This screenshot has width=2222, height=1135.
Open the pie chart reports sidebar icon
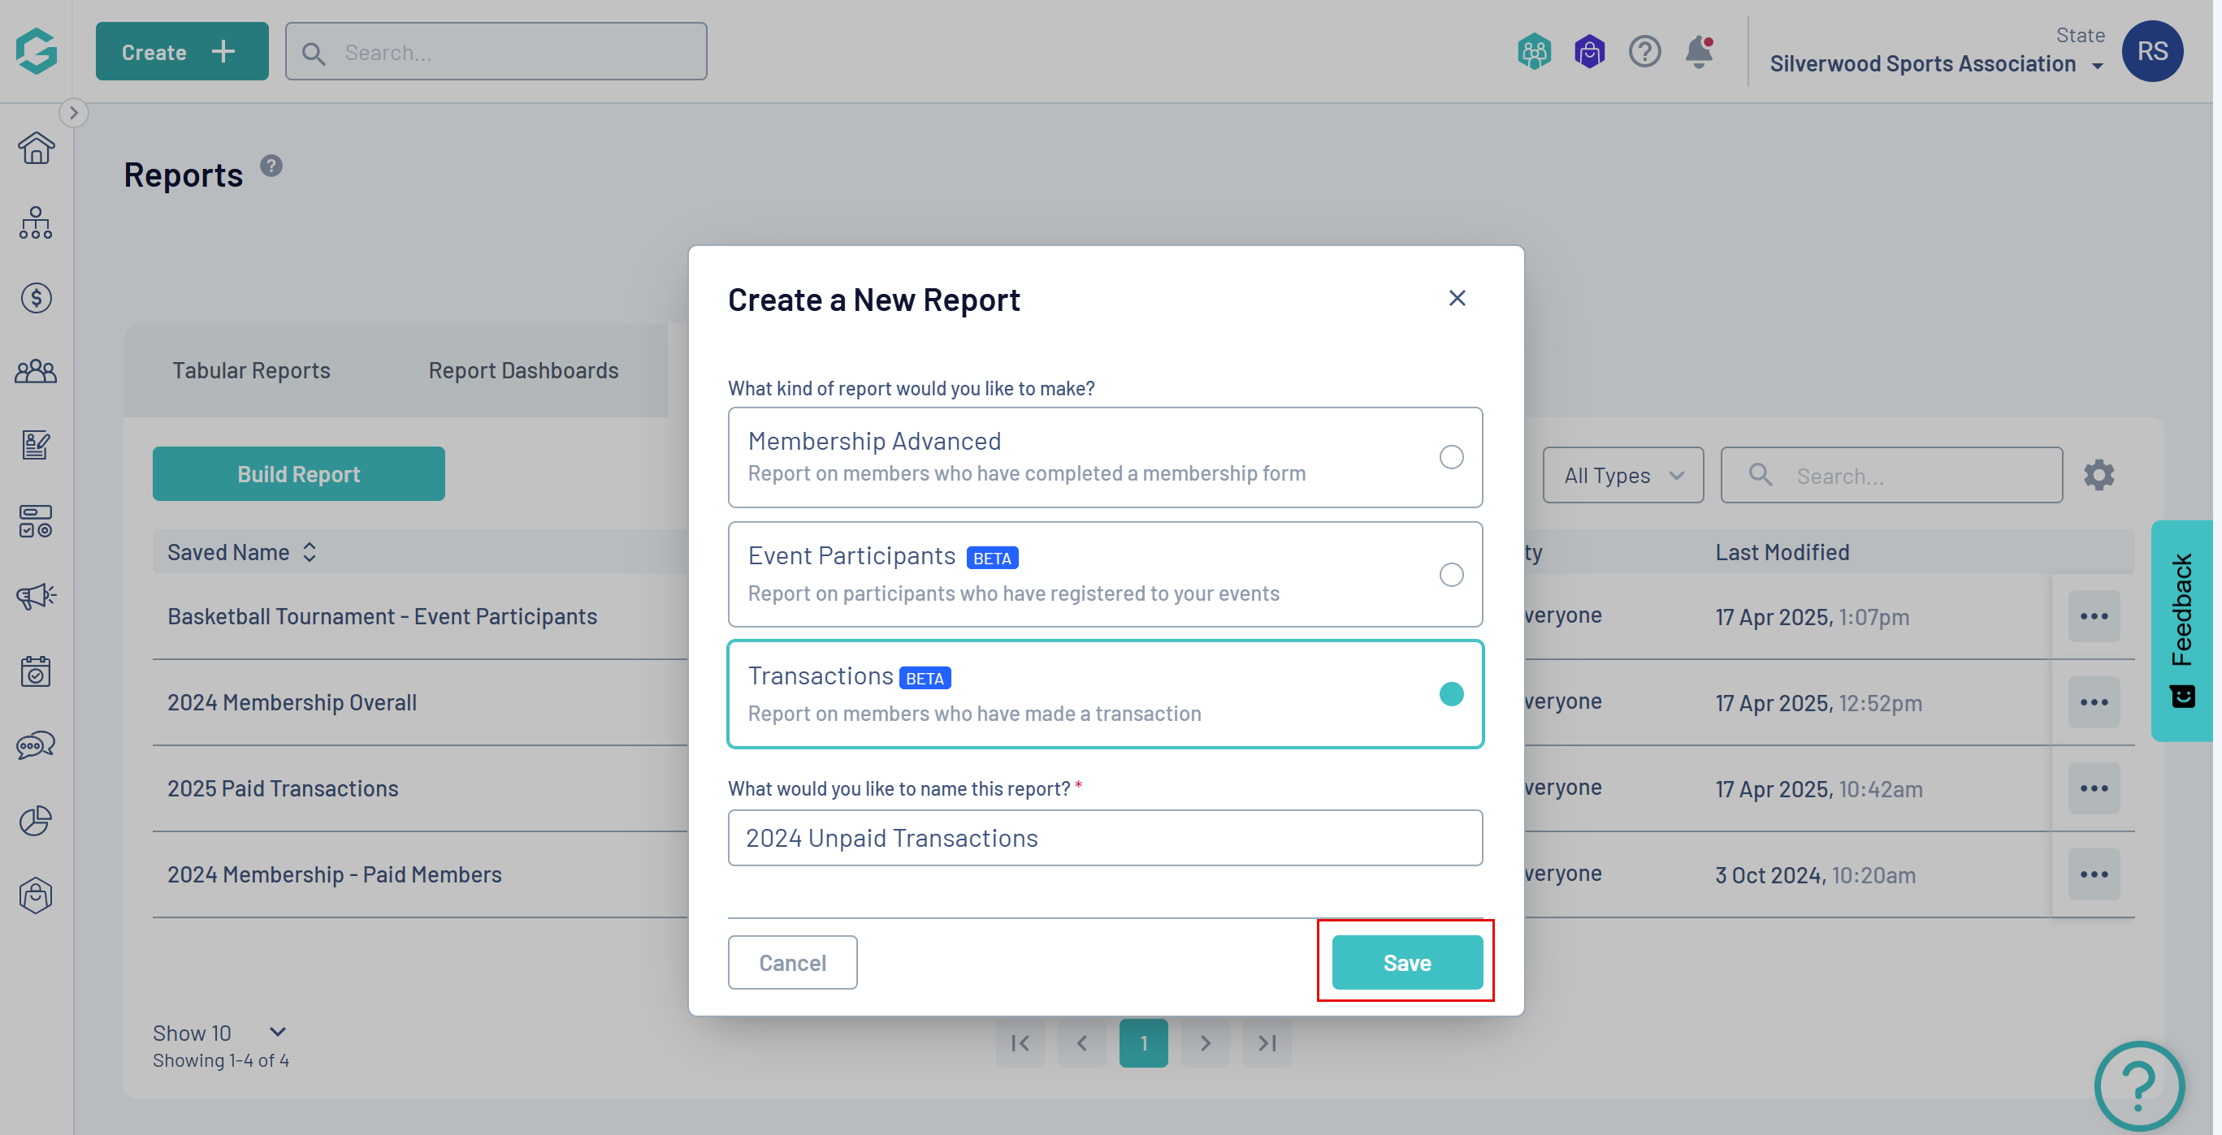[x=37, y=821]
